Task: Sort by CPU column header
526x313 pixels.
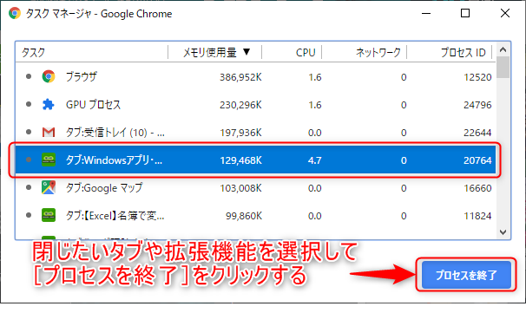Action: pyautogui.click(x=306, y=53)
